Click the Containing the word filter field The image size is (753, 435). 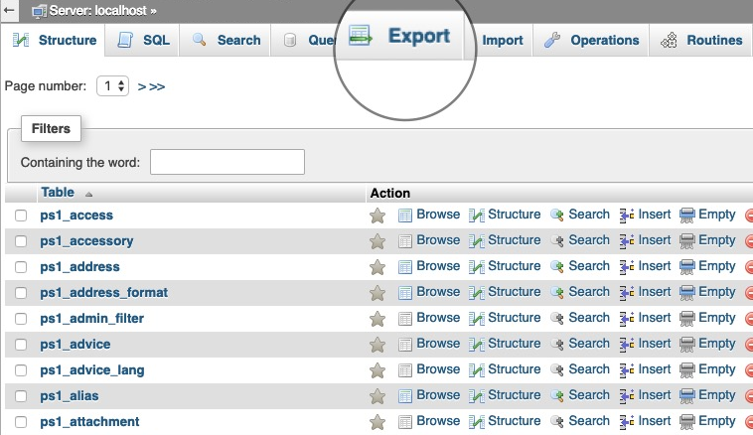[x=226, y=162]
